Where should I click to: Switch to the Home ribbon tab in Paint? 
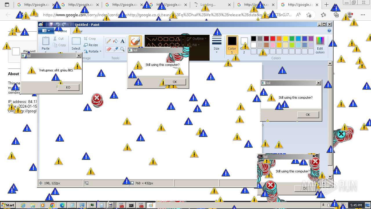click(62, 31)
